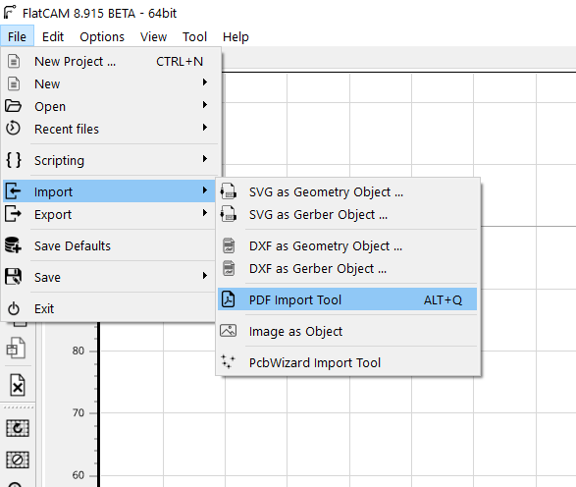Click the copy object toolbar icon
The width and height of the screenshot is (576, 487).
click(x=16, y=348)
